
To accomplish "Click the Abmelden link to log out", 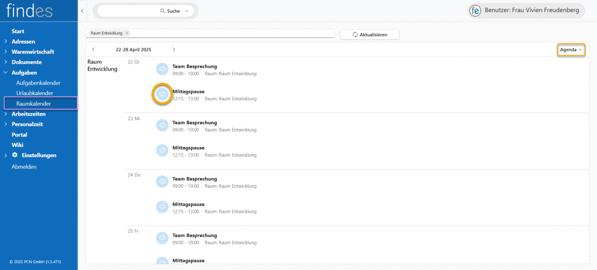I will [x=24, y=167].
